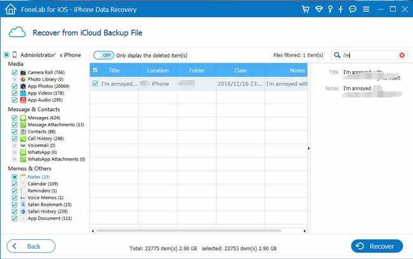Open the shopping cart icon
Image resolution: width=413 pixels, height=259 pixels.
(306, 10)
